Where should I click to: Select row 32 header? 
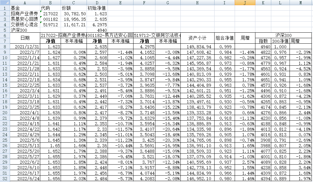pyautogui.click(x=5, y=179)
